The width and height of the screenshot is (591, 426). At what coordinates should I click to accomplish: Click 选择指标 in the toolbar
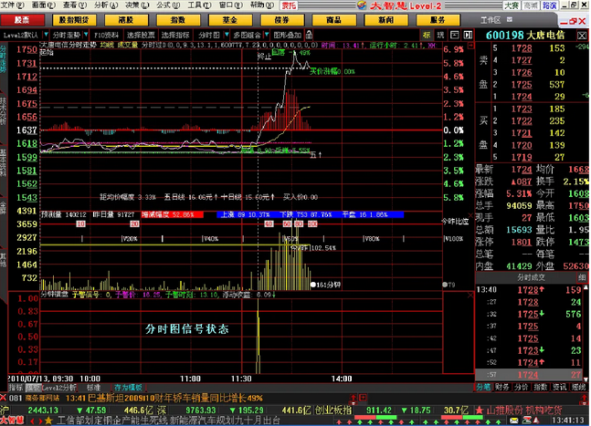(175, 35)
